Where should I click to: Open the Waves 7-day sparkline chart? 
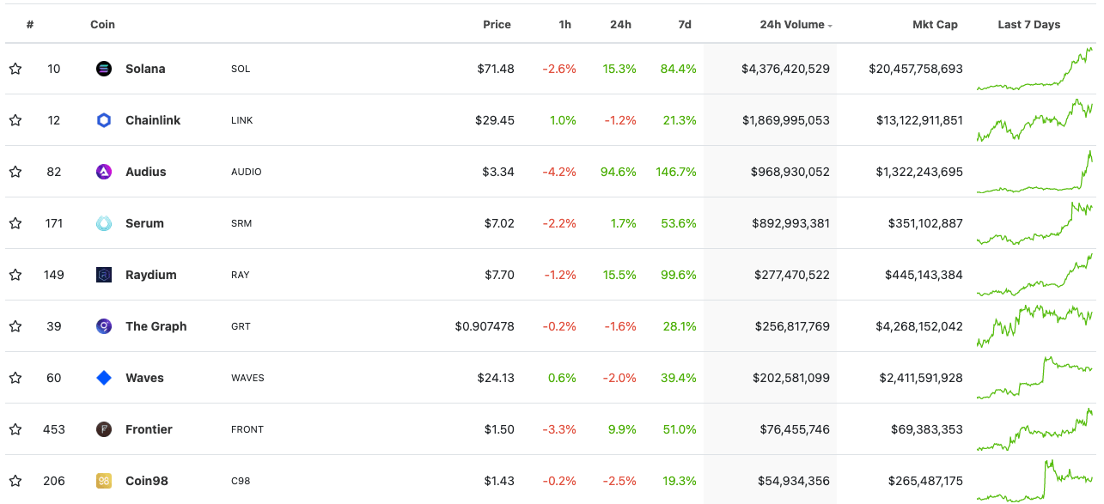coord(1034,378)
